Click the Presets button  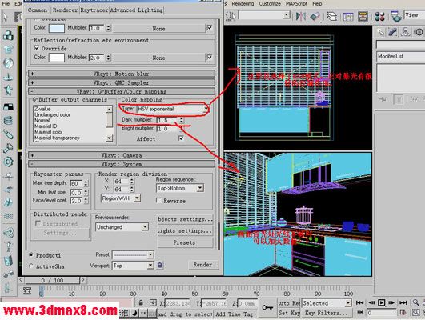click(x=184, y=242)
